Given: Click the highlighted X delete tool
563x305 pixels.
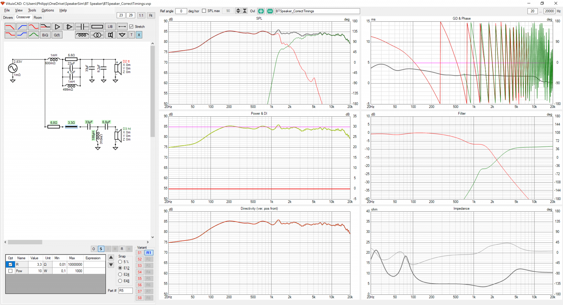Looking at the screenshot, I should point(139,35).
